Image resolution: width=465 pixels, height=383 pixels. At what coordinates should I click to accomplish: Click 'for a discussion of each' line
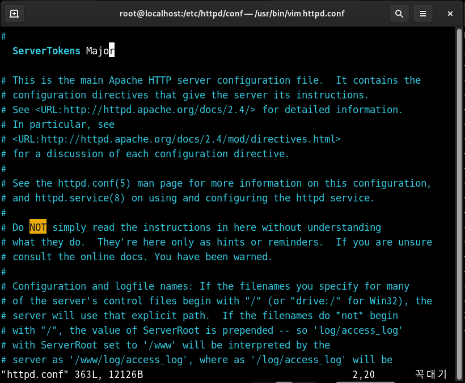[x=145, y=154]
